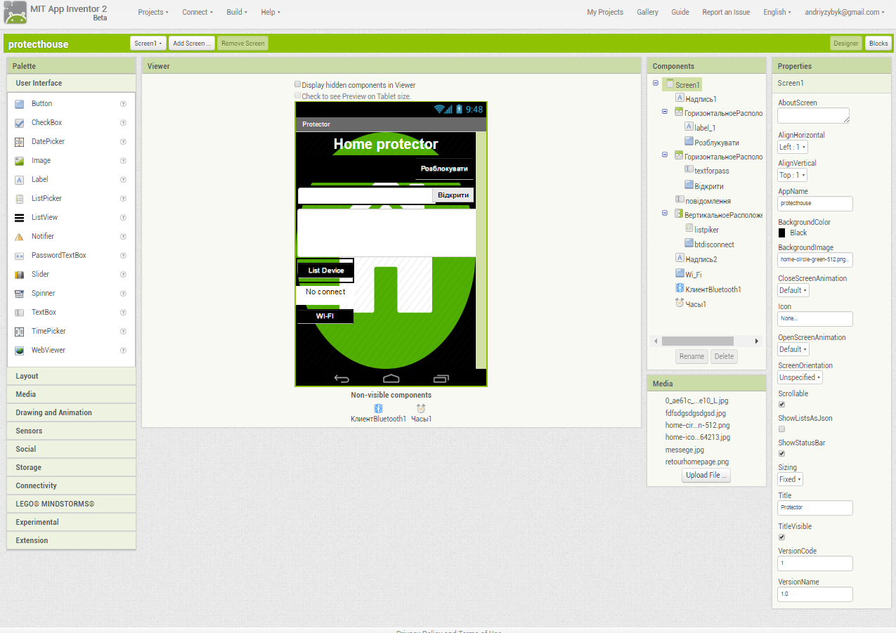Toggle the ShowListsAsJson checkbox
Screen dimensions: 896x633
782,429
